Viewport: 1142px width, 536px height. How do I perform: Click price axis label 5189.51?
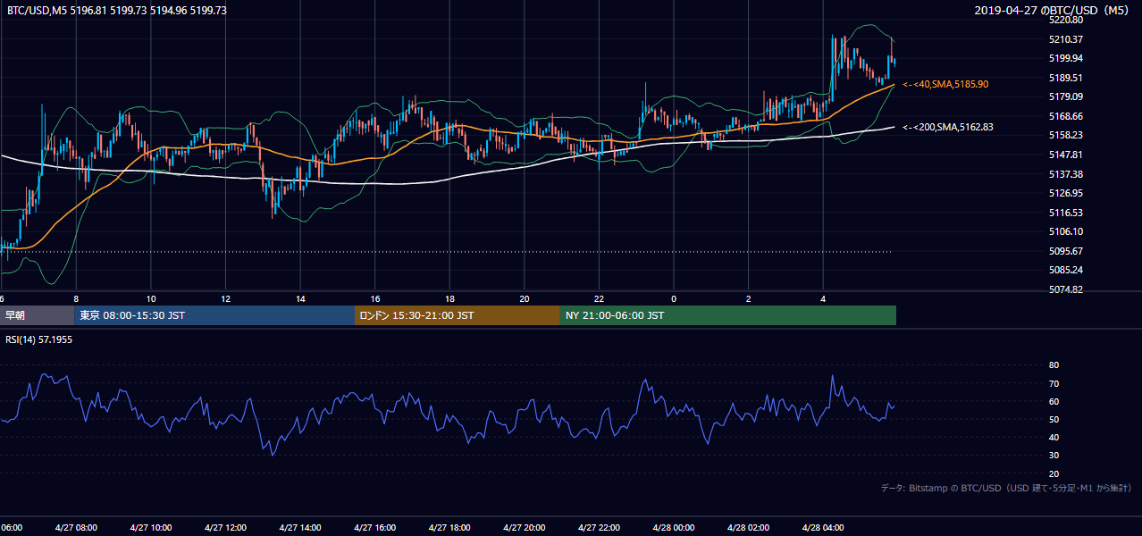pyautogui.click(x=1065, y=78)
